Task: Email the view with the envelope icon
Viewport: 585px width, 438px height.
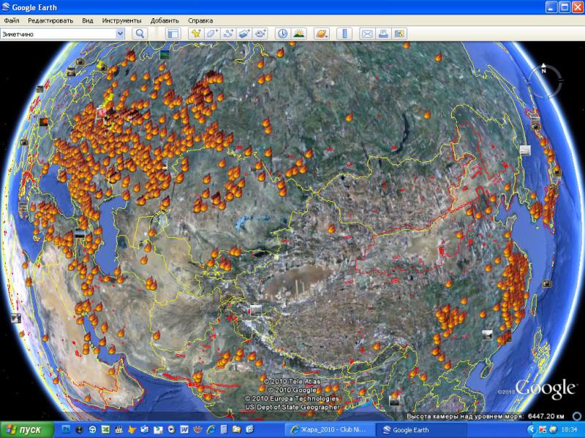Action: pos(367,34)
